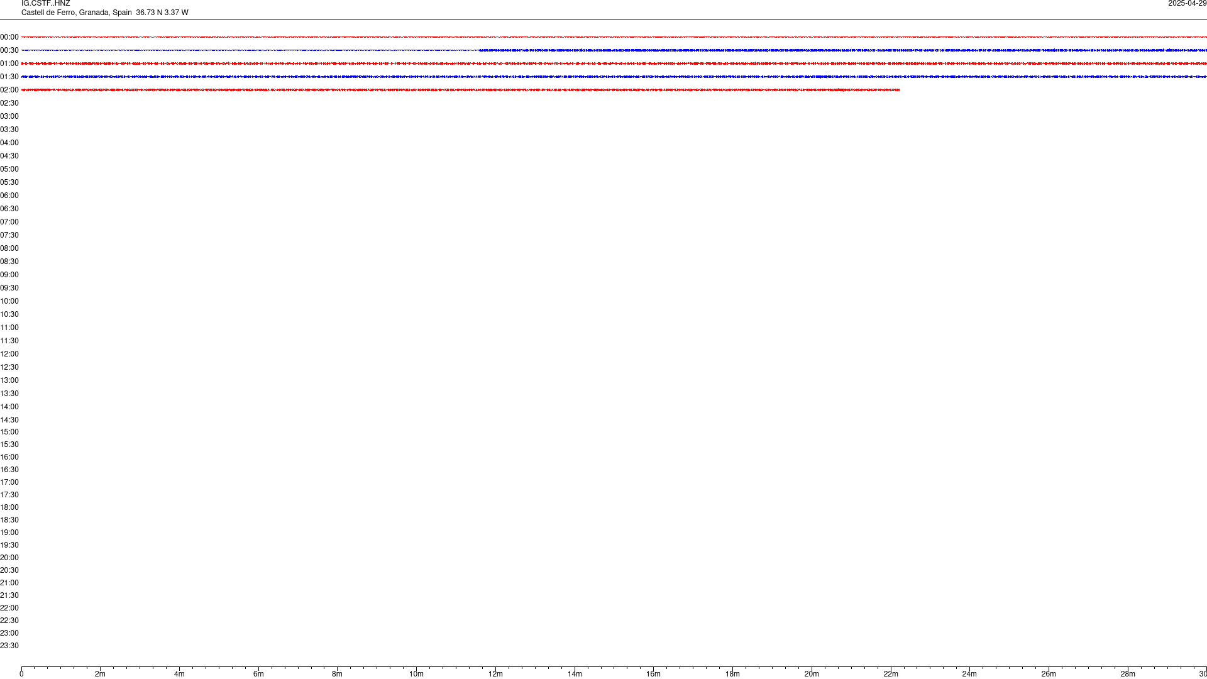Click the red 02:00 seismic trace
Image resolution: width=1207 pixels, height=679 pixels.
[460, 90]
